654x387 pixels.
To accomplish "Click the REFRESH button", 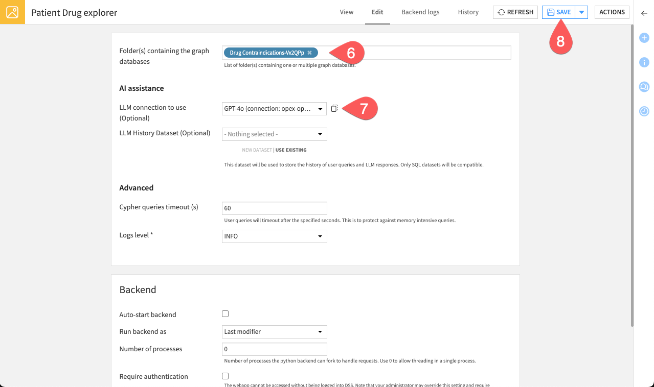I will [x=515, y=12].
